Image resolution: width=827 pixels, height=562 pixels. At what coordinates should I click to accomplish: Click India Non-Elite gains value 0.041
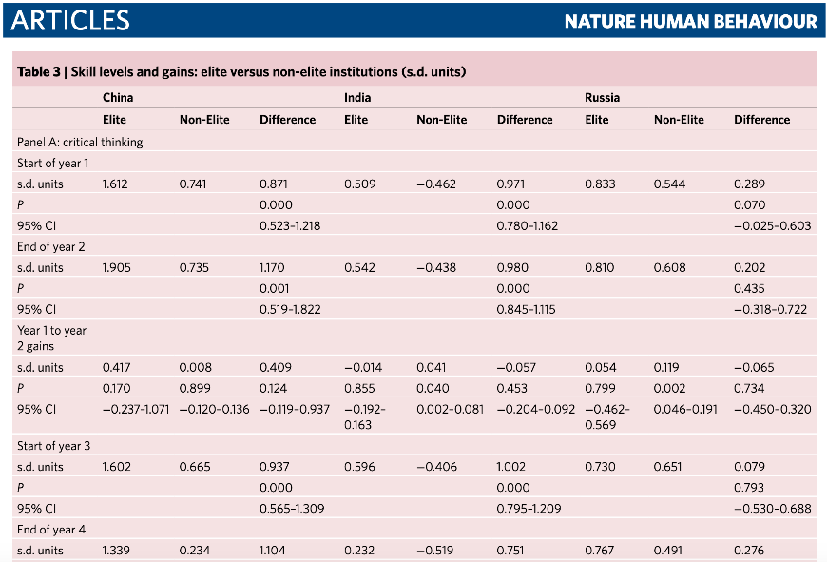point(431,367)
